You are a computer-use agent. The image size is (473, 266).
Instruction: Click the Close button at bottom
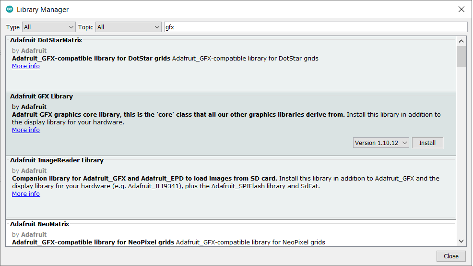[451, 256]
